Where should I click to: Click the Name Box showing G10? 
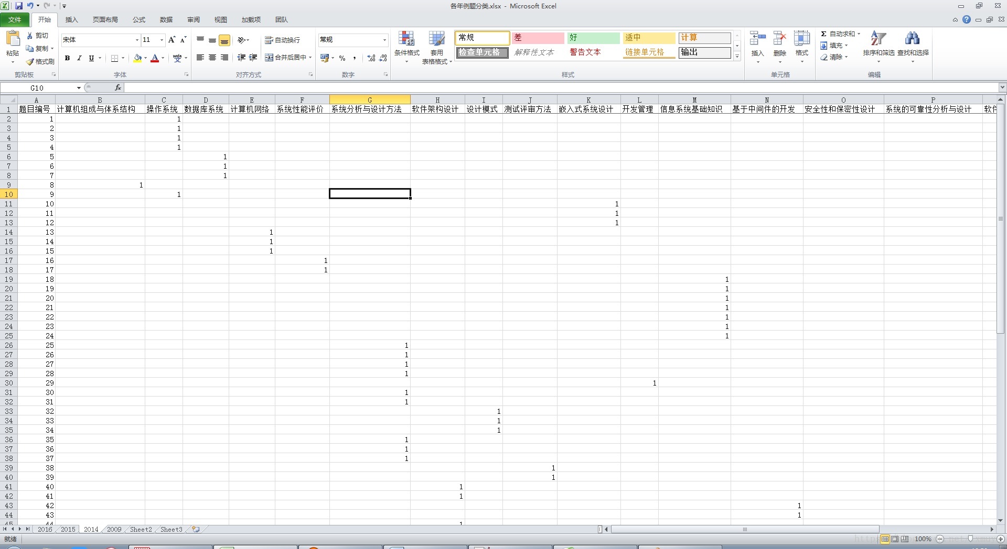coord(37,88)
